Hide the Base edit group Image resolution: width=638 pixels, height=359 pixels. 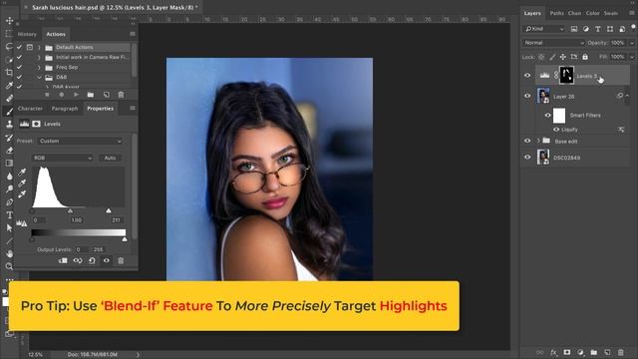[527, 141]
